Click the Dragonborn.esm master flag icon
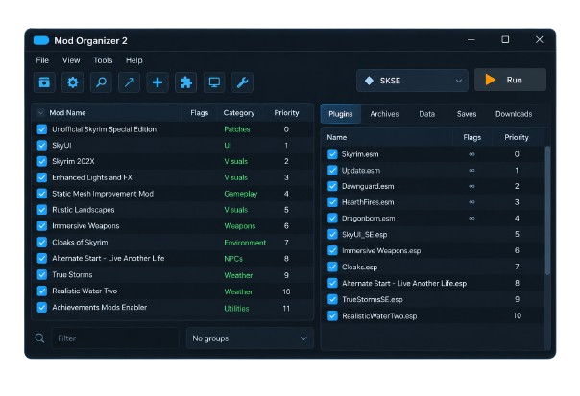580x396 pixels. pyautogui.click(x=471, y=218)
